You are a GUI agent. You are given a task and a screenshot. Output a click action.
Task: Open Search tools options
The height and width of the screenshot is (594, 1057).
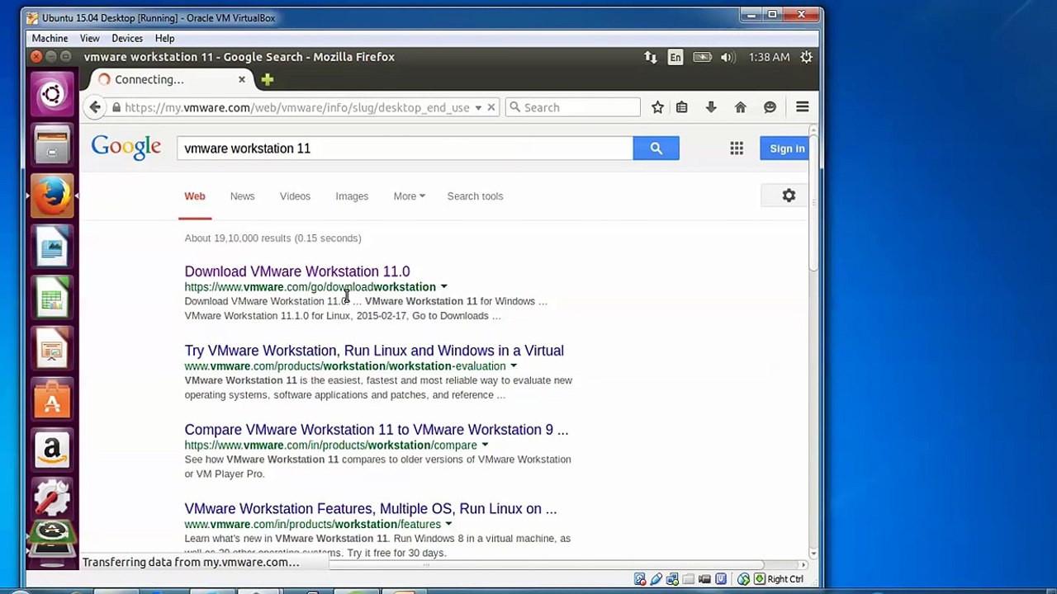pos(475,196)
